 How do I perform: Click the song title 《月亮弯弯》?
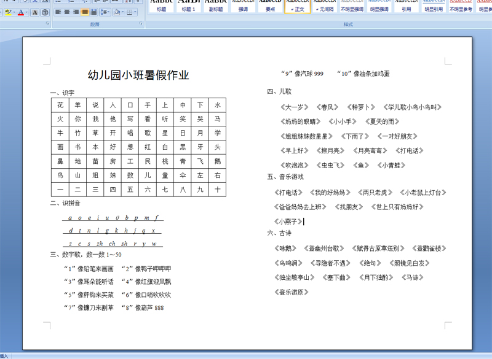click(370, 151)
